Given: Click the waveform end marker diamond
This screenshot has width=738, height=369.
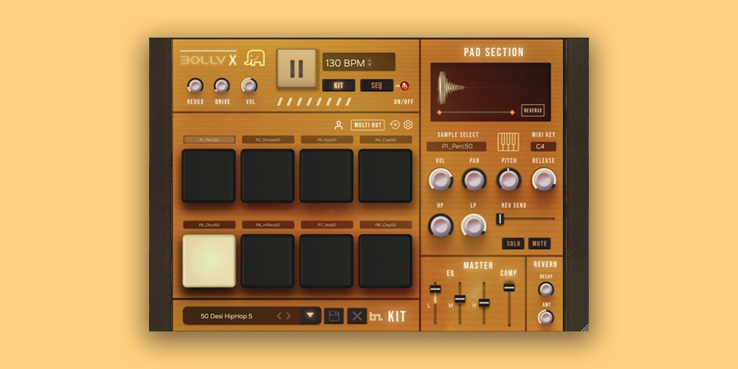Looking at the screenshot, I should coord(512,112).
